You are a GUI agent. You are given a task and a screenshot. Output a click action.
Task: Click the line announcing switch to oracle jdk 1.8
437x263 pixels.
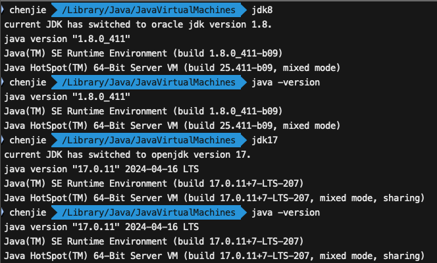pos(138,24)
